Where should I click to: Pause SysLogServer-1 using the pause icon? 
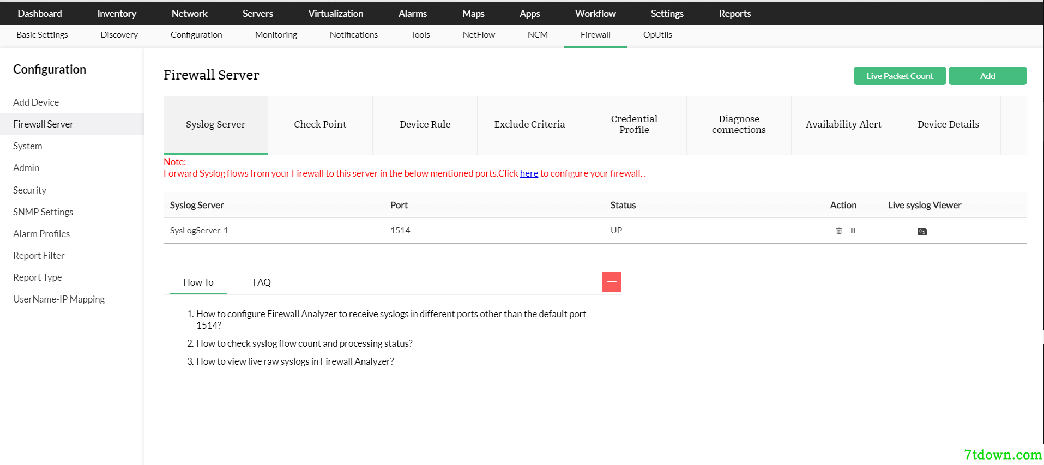(853, 231)
